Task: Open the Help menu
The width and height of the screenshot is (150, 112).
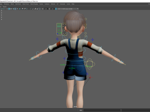Action: (x=73, y=4)
